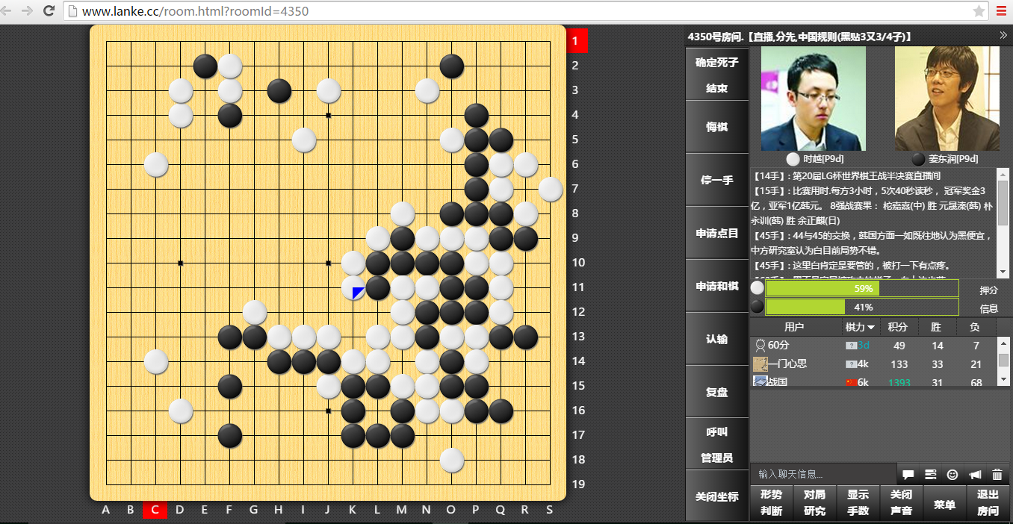Click the white stone icon beside 时越[P9d]
The width and height of the screenshot is (1013, 524).
(x=793, y=159)
